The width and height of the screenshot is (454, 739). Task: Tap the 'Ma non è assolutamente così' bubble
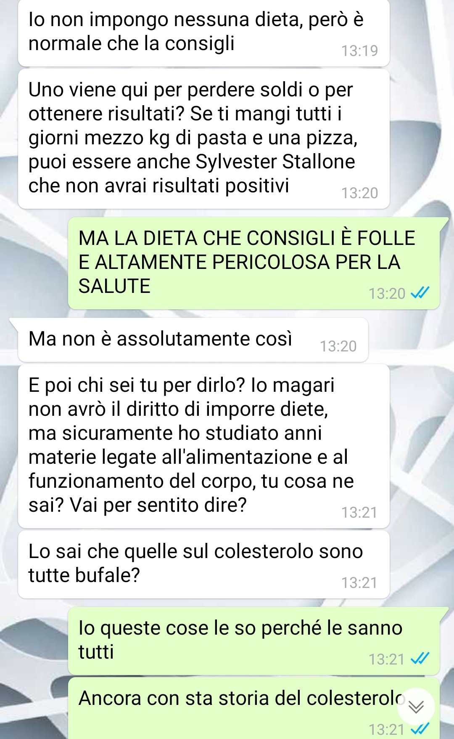(193, 340)
